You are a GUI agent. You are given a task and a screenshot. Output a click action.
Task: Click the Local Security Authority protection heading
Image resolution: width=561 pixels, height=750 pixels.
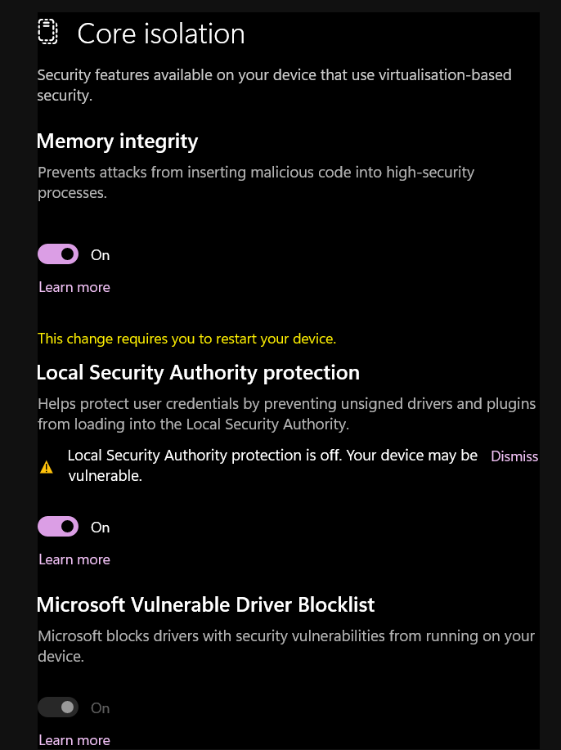click(198, 373)
